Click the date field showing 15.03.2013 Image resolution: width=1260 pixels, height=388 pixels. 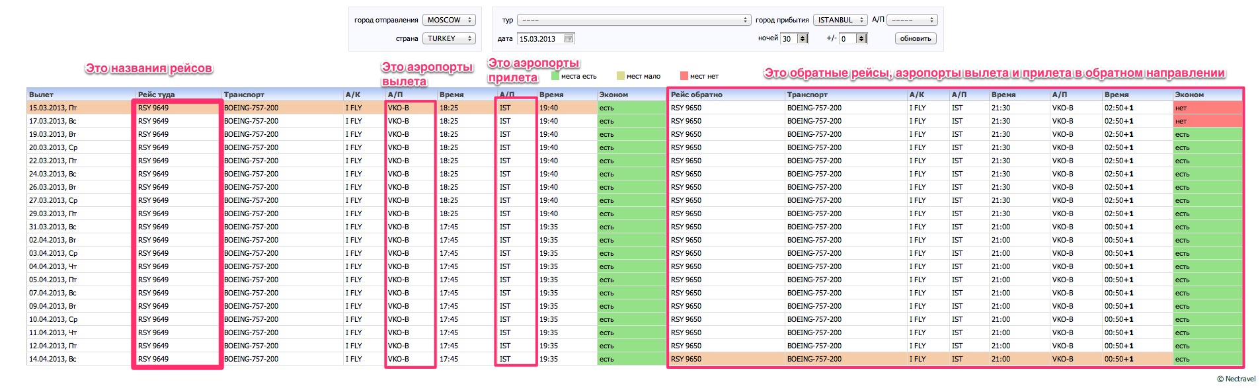tap(539, 39)
